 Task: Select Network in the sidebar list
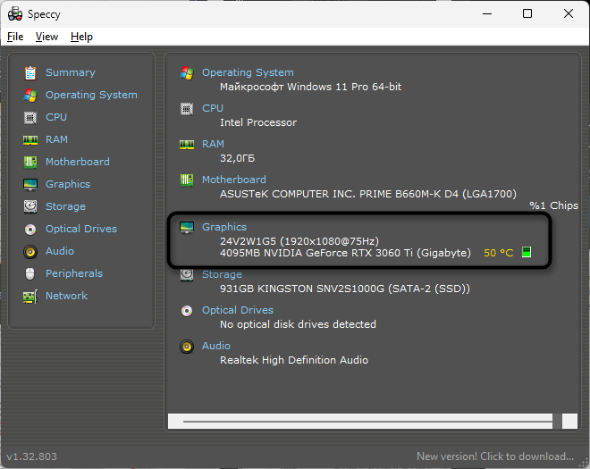tap(67, 296)
